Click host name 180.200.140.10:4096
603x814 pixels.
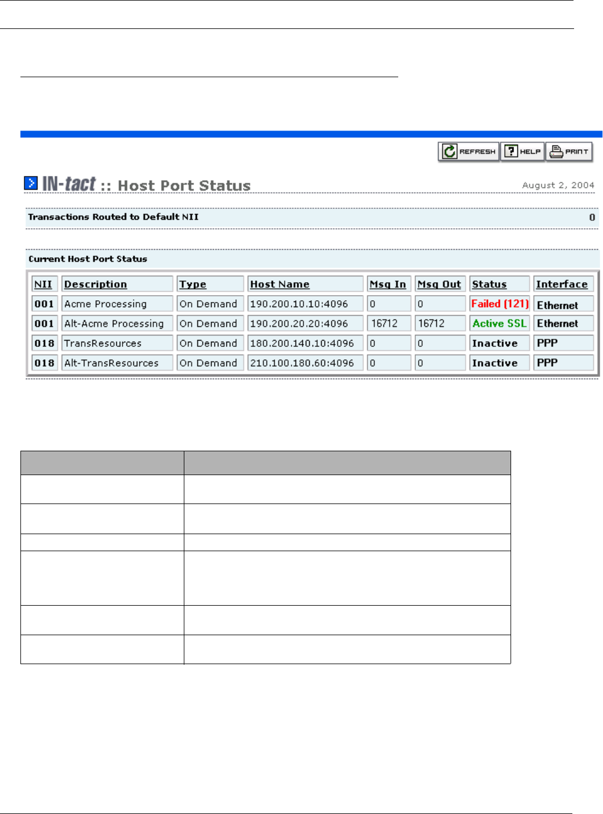[302, 343]
